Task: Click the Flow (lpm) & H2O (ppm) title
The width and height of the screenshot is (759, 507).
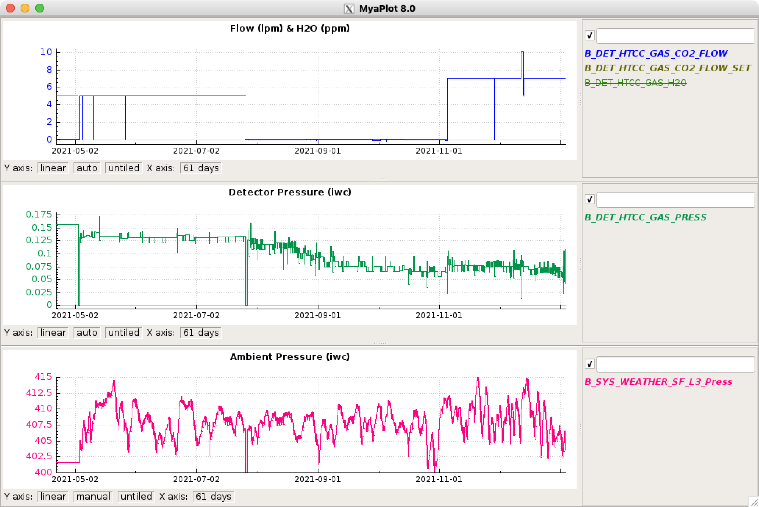Action: [x=290, y=29]
